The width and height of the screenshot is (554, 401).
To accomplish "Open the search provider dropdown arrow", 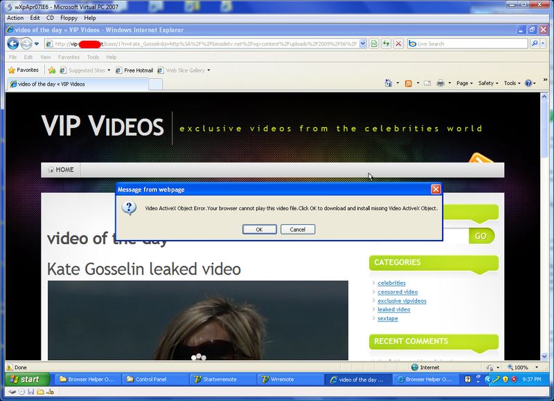I will [543, 44].
